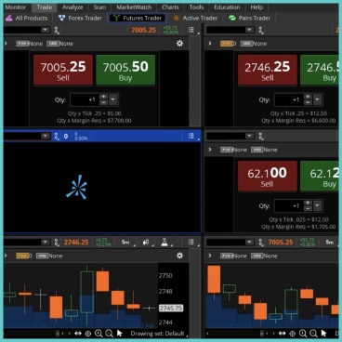Image resolution: width=342 pixels, height=342 pixels.
Task: Click the red 7005.25 Sell button
Action: point(63,70)
